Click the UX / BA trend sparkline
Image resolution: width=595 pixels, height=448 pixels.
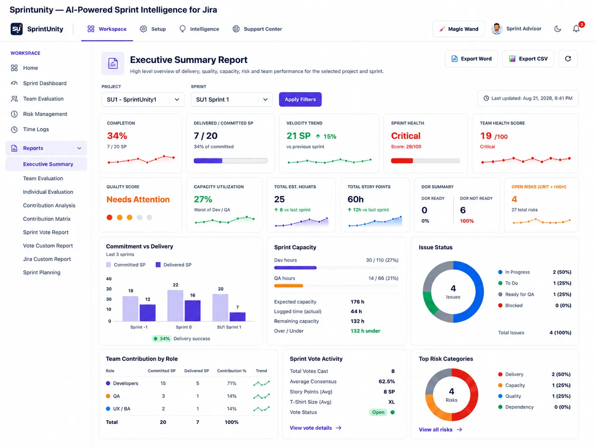coord(261,409)
